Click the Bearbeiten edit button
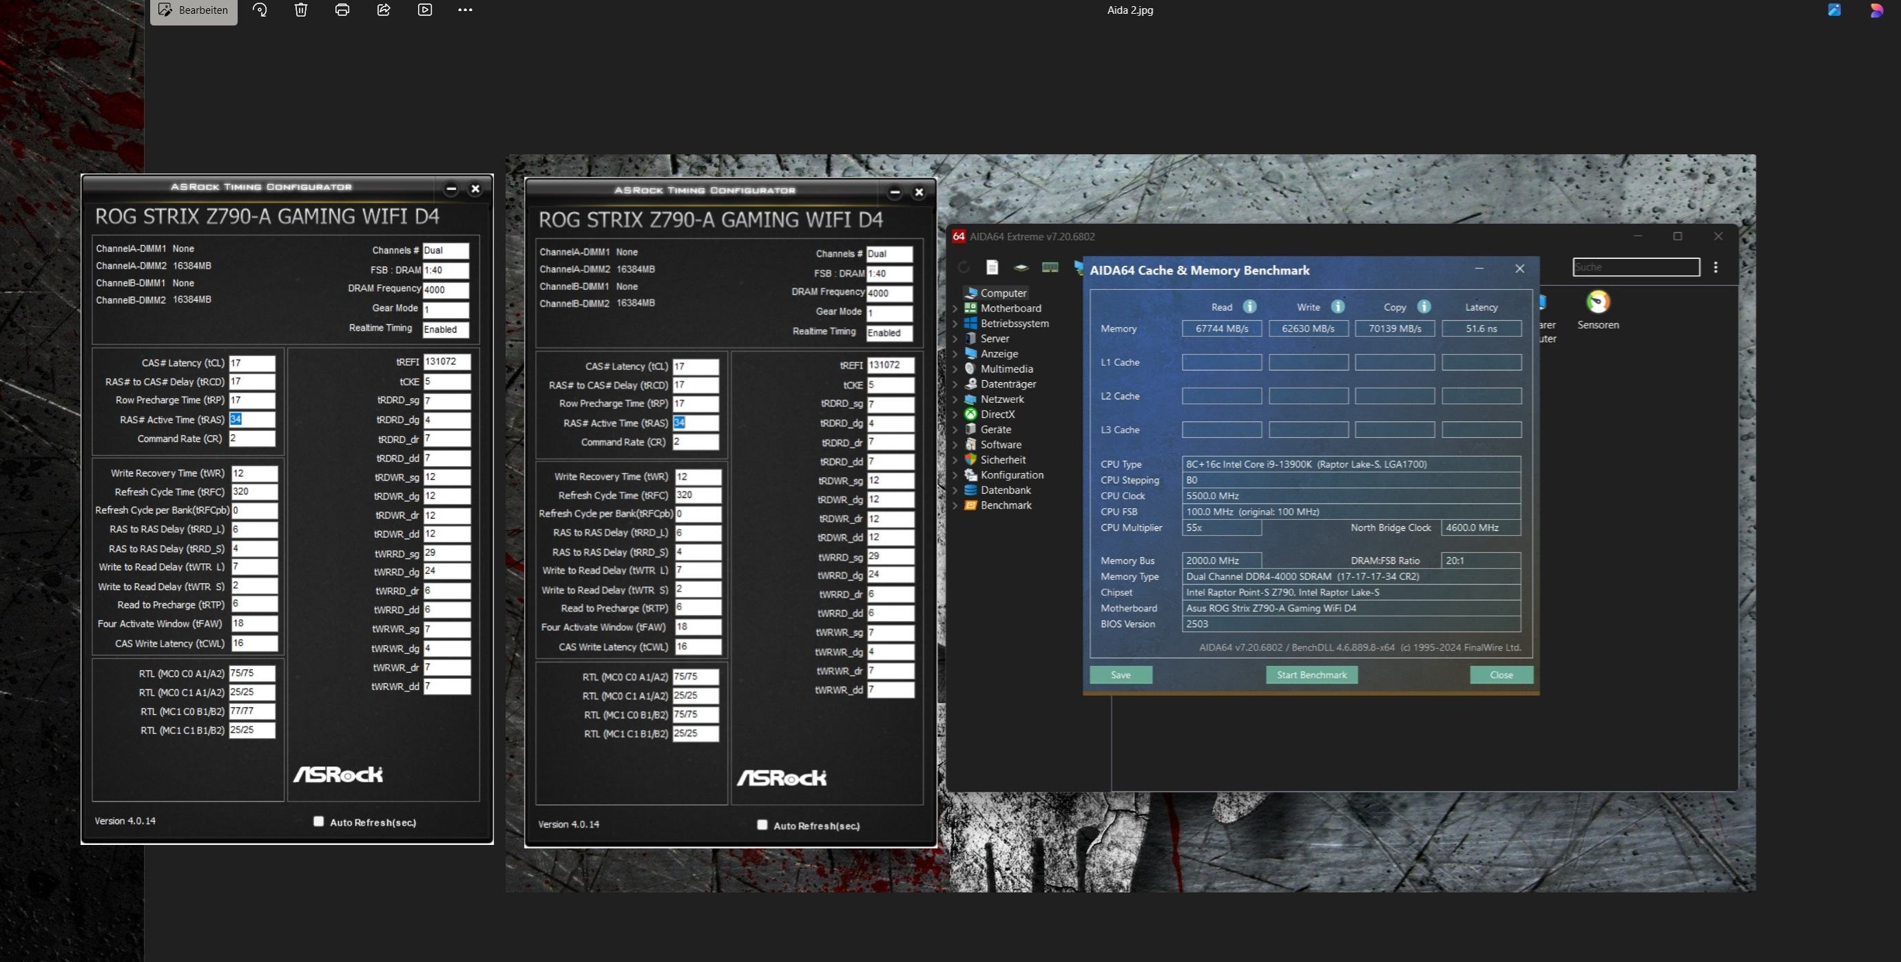This screenshot has height=962, width=1901. (194, 10)
